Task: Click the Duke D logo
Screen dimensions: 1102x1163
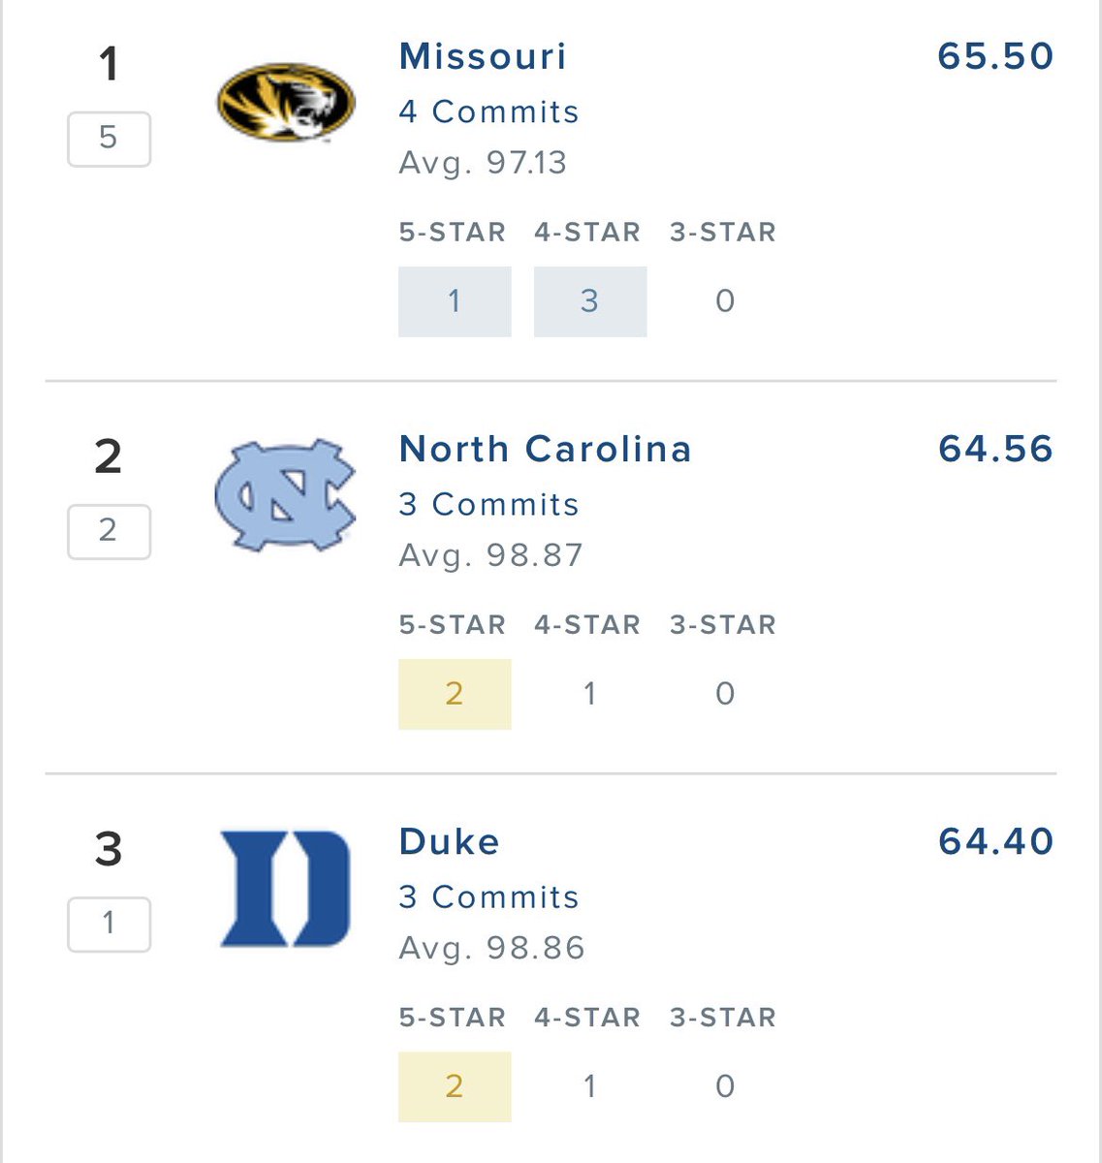Action: coord(285,888)
